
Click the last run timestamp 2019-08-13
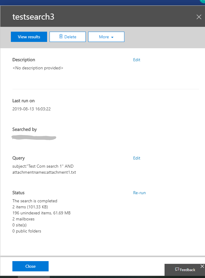tap(31, 109)
